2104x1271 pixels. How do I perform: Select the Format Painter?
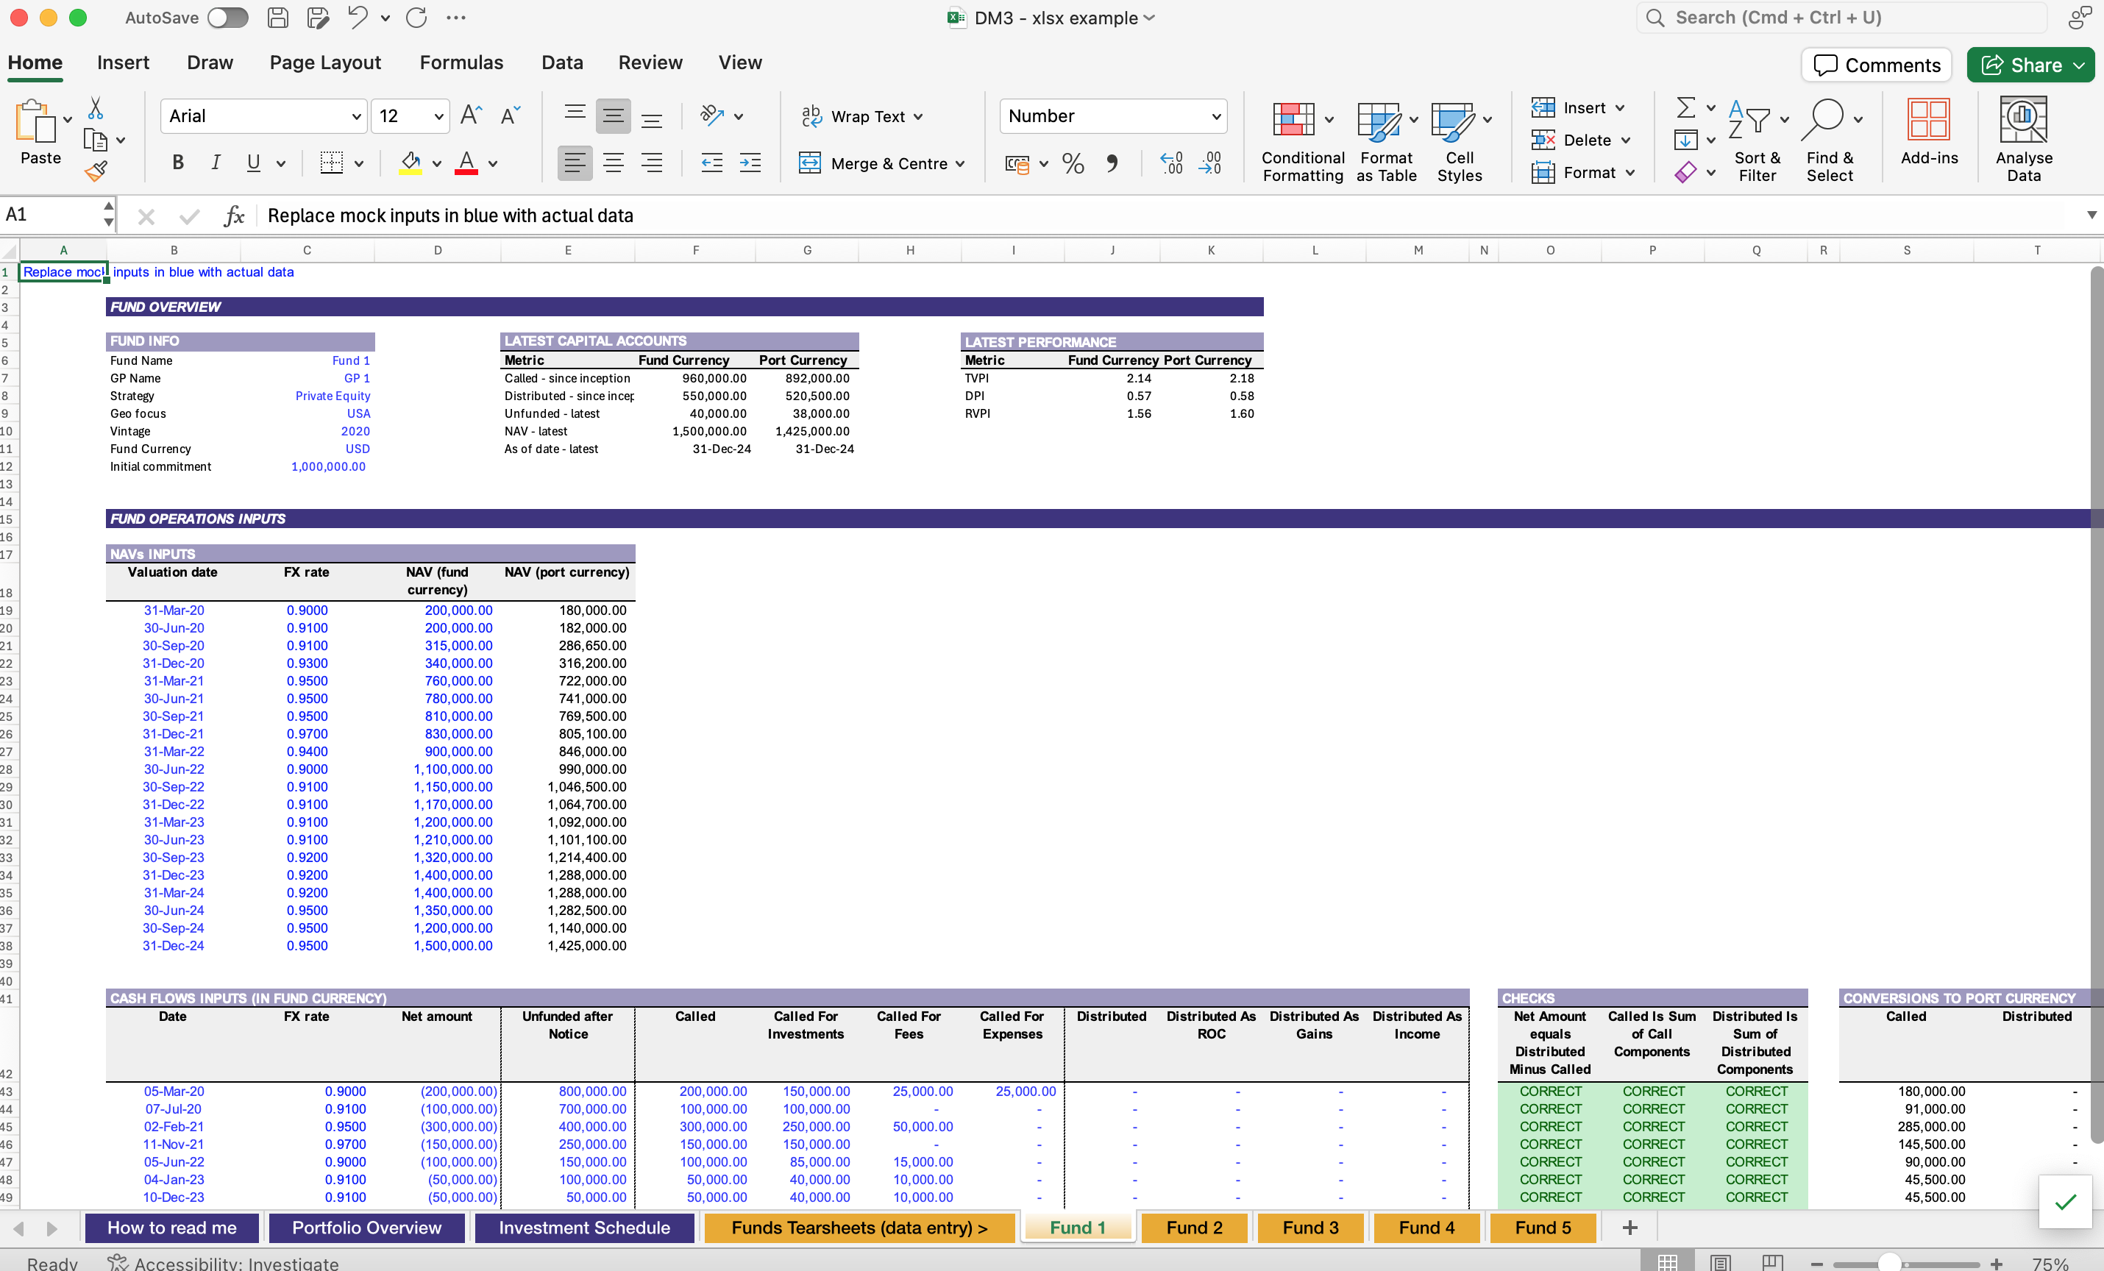[x=96, y=170]
